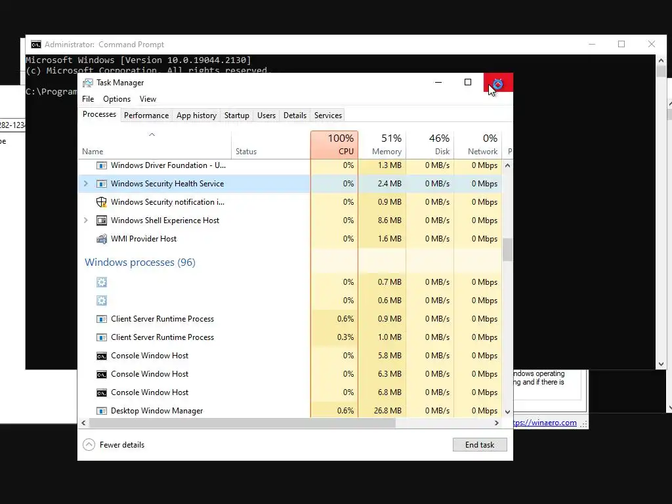This screenshot has width=672, height=504.
Task: Open the File menu in Task Manager
Action: click(88, 99)
